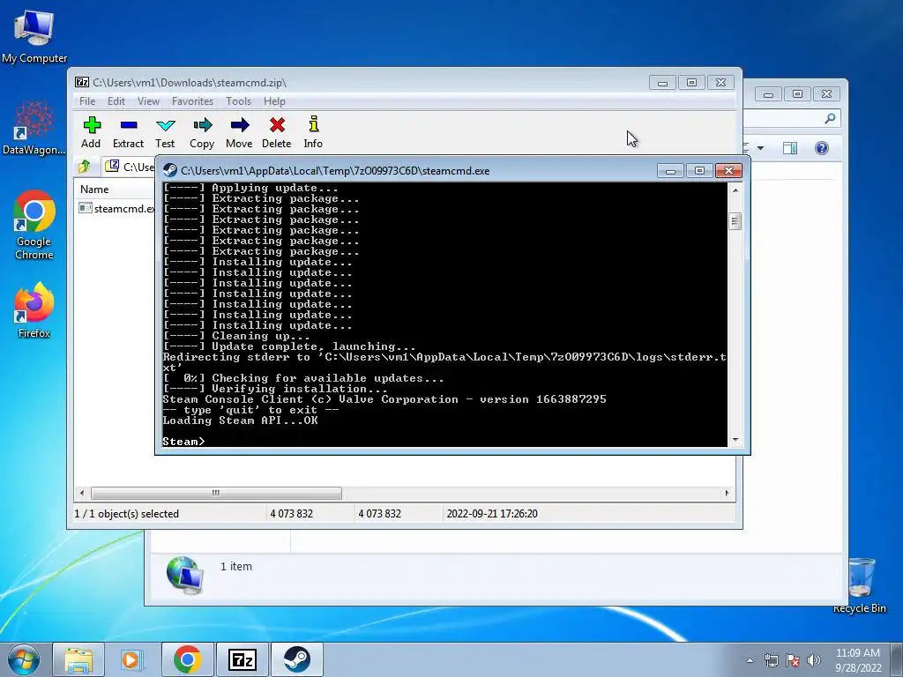This screenshot has width=903, height=677.
Task: Click the Move toolbar icon
Action: click(239, 132)
